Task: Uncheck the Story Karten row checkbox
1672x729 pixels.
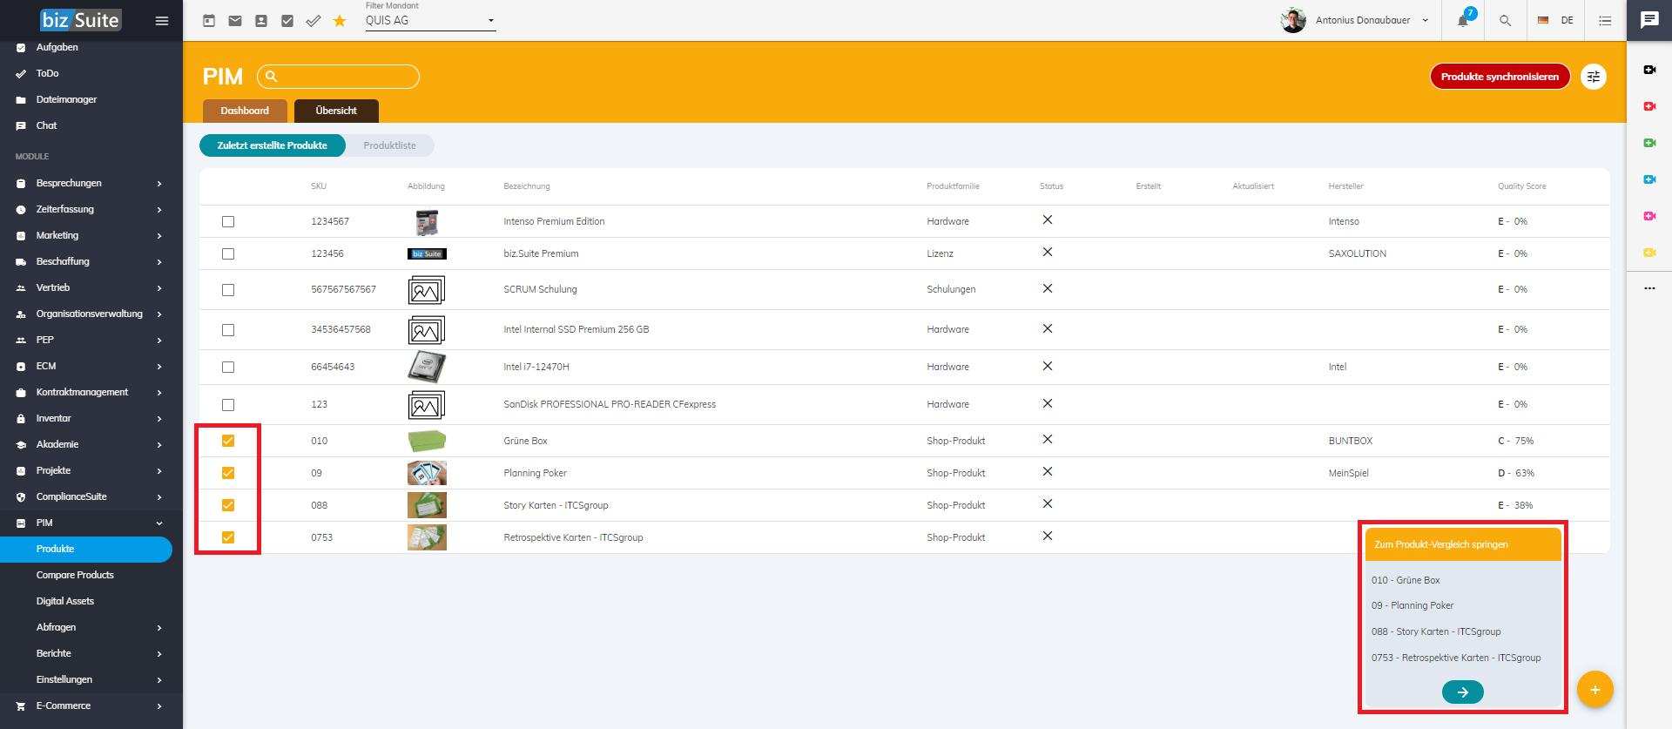Action: (228, 506)
